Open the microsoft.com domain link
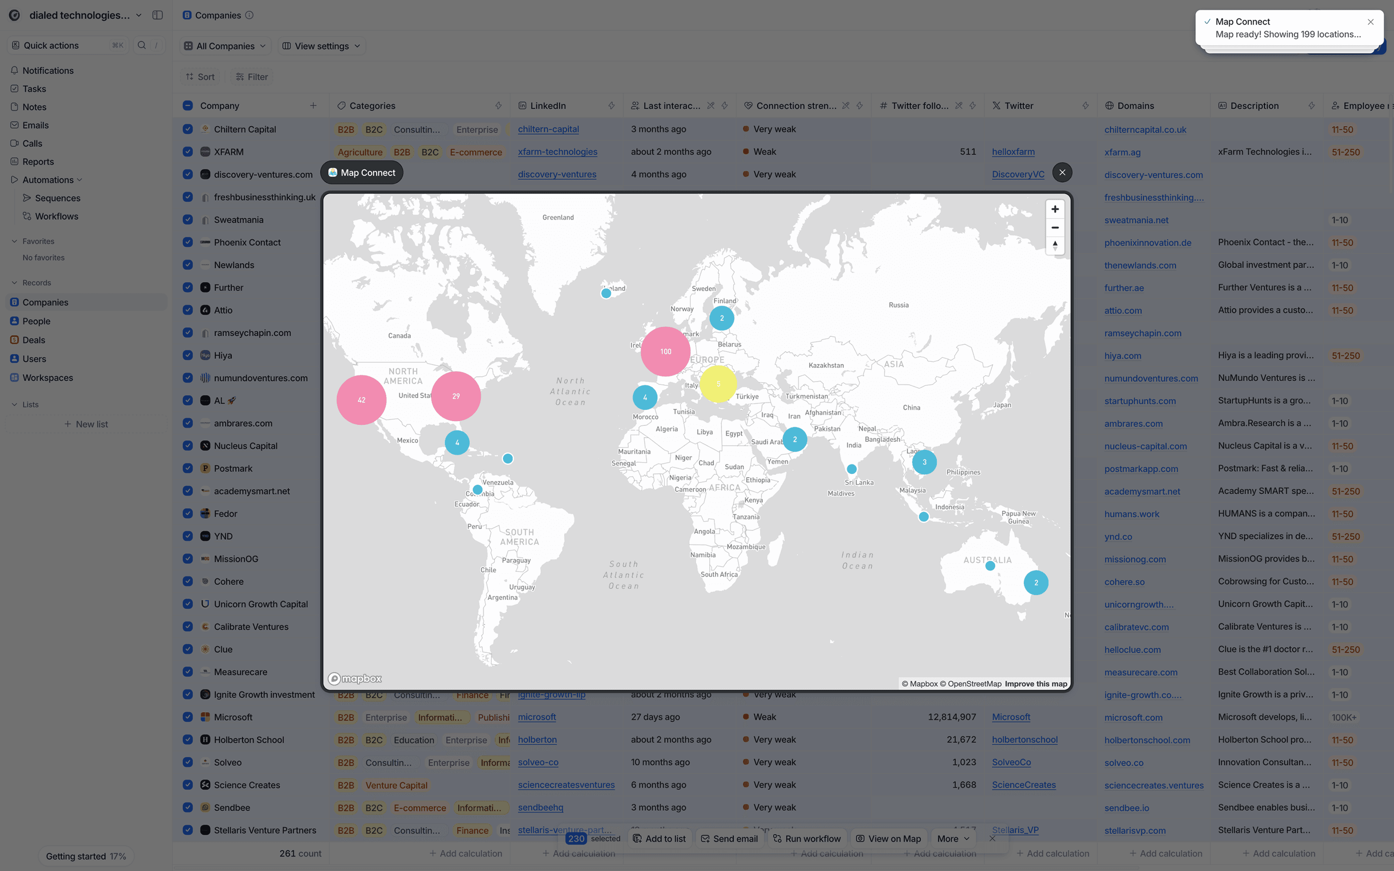 click(x=1133, y=717)
